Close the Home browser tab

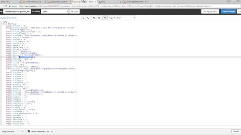(x=120, y=2)
